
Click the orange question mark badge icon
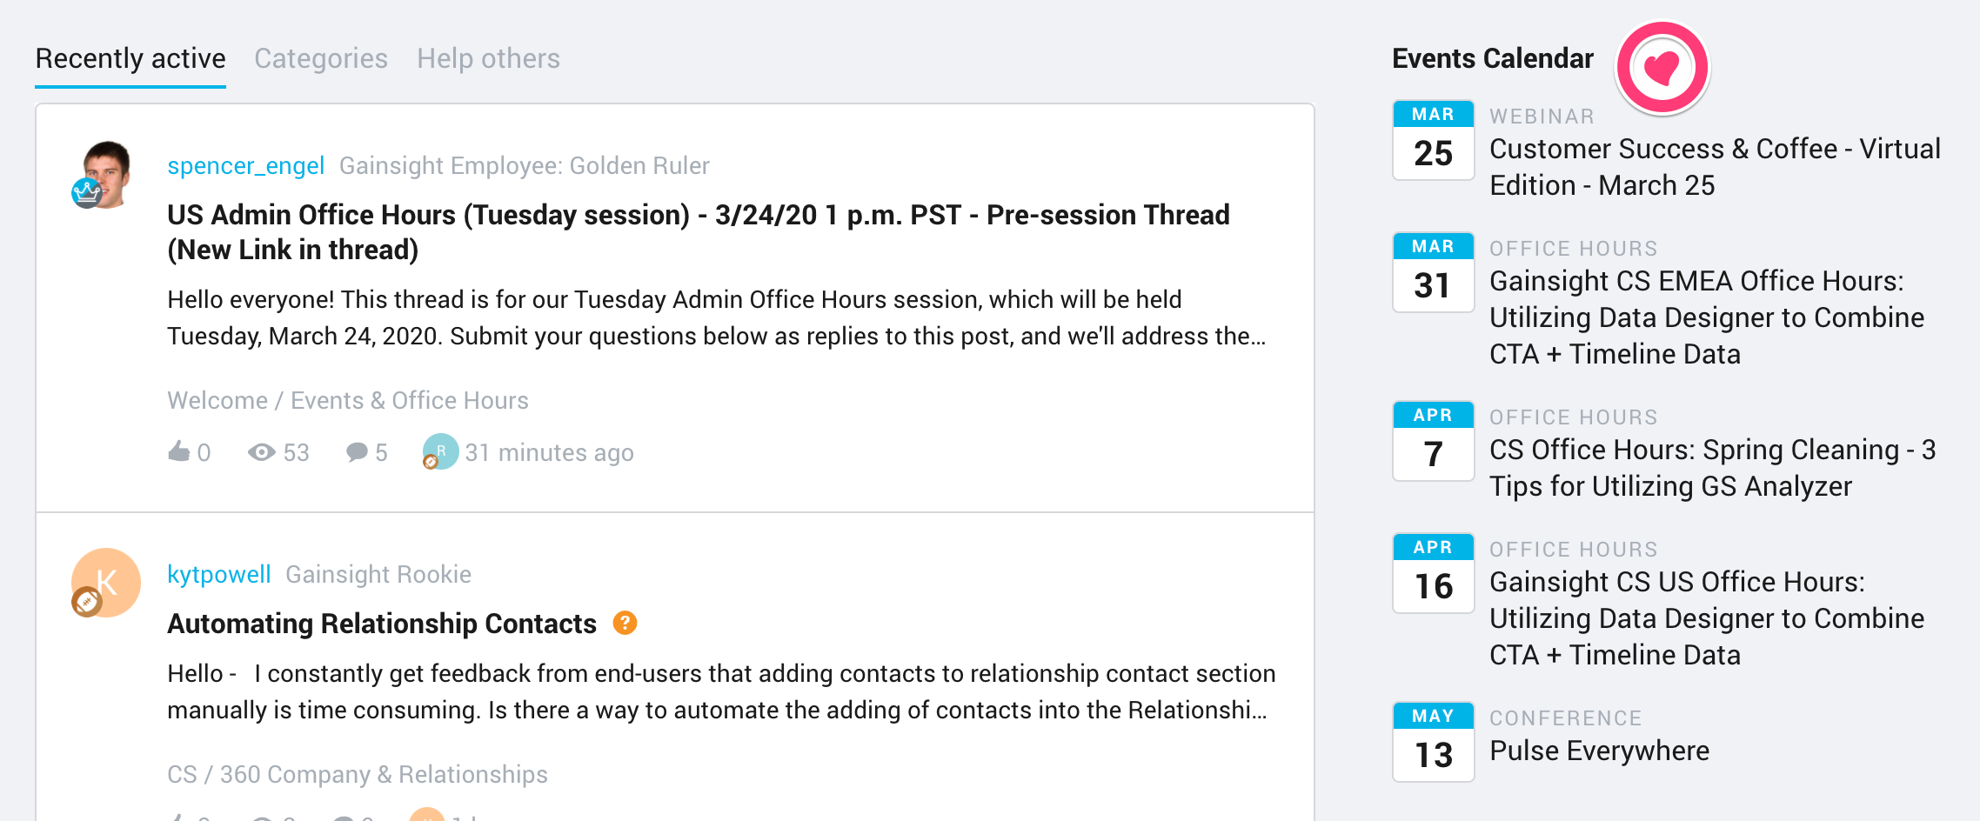(625, 623)
